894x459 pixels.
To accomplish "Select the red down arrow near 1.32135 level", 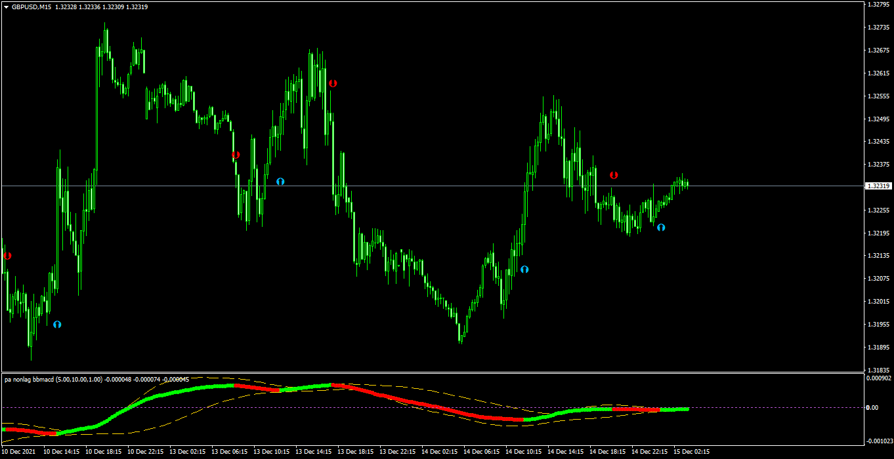I will (x=8, y=256).
